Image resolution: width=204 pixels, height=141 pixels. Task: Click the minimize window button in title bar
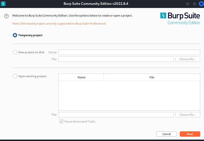pyautogui.click(x=188, y=4)
